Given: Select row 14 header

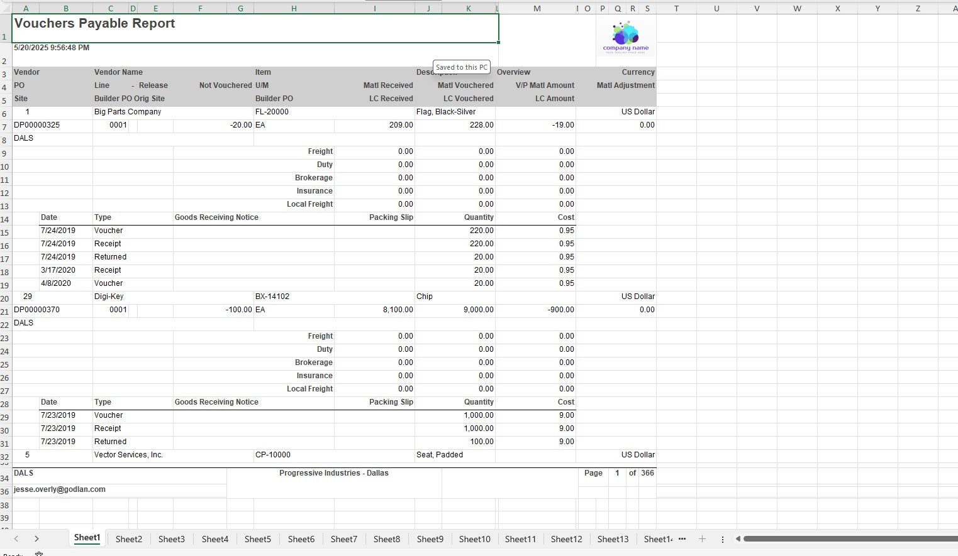Looking at the screenshot, I should [x=5, y=219].
